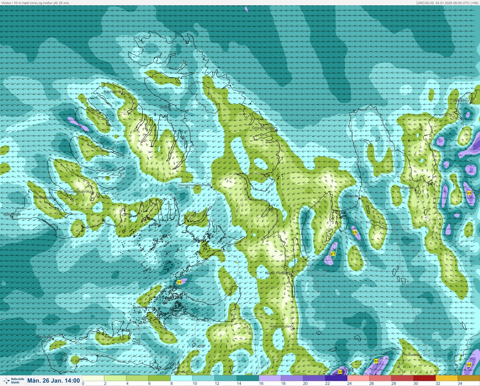Pick the 30–32 m/s dark red legend swatch
Viewport: 480px width, 386px height.
(425, 378)
